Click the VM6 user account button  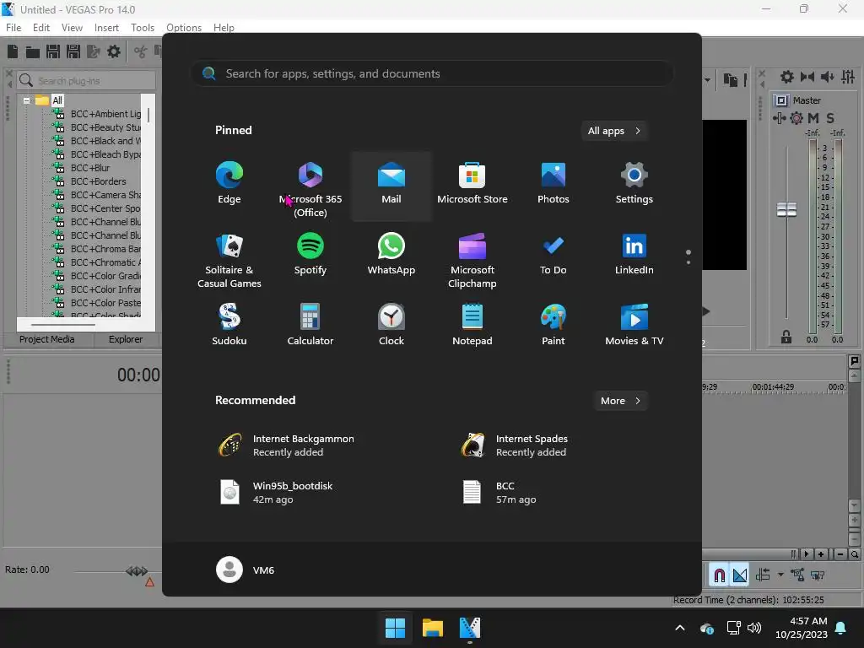[246, 570]
